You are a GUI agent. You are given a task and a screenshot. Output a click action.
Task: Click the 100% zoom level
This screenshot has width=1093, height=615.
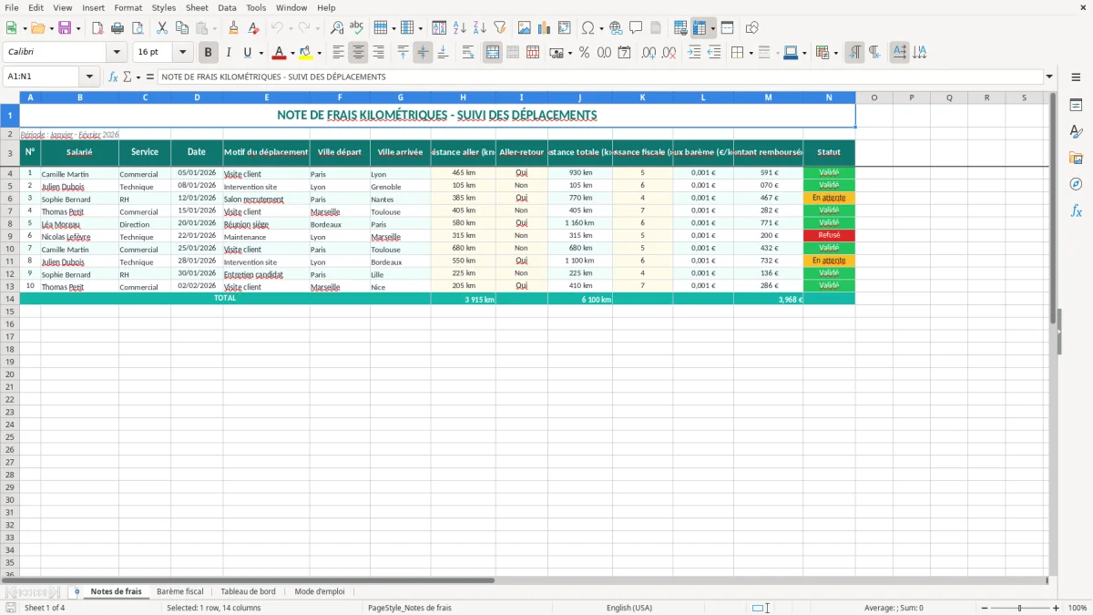pyautogui.click(x=1077, y=608)
